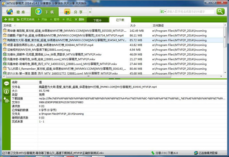Click the file icon of 飞儿乐团-I_Remember
Screen dimensions: 229x157
[5, 68]
